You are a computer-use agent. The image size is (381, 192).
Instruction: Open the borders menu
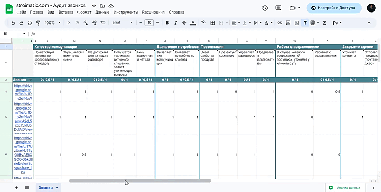tap(212, 23)
